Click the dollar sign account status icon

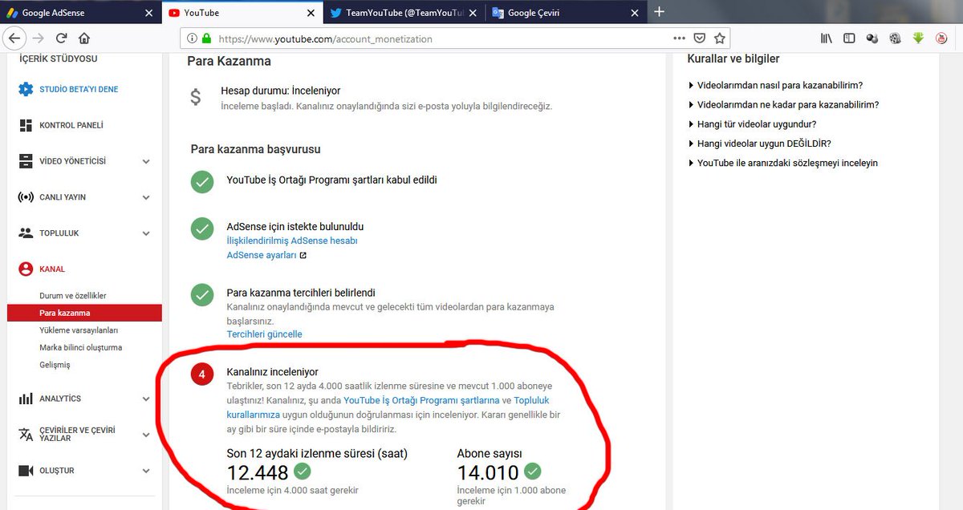pos(196,97)
